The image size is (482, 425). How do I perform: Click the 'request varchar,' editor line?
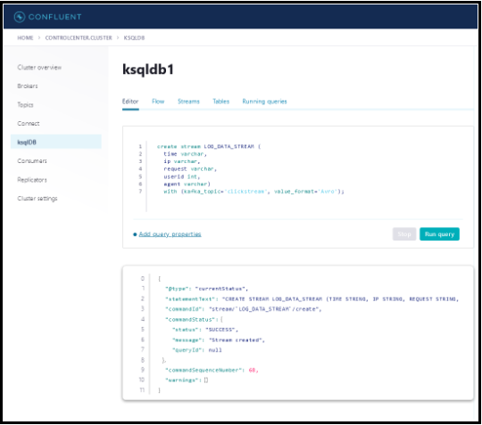(x=190, y=168)
